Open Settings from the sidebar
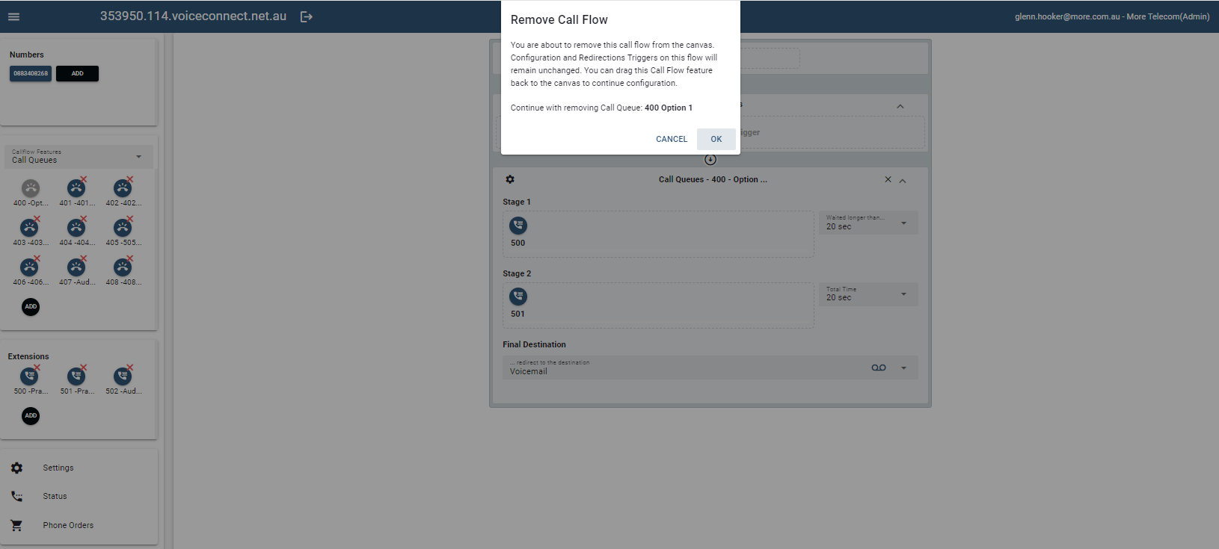The width and height of the screenshot is (1219, 549). pos(58,468)
